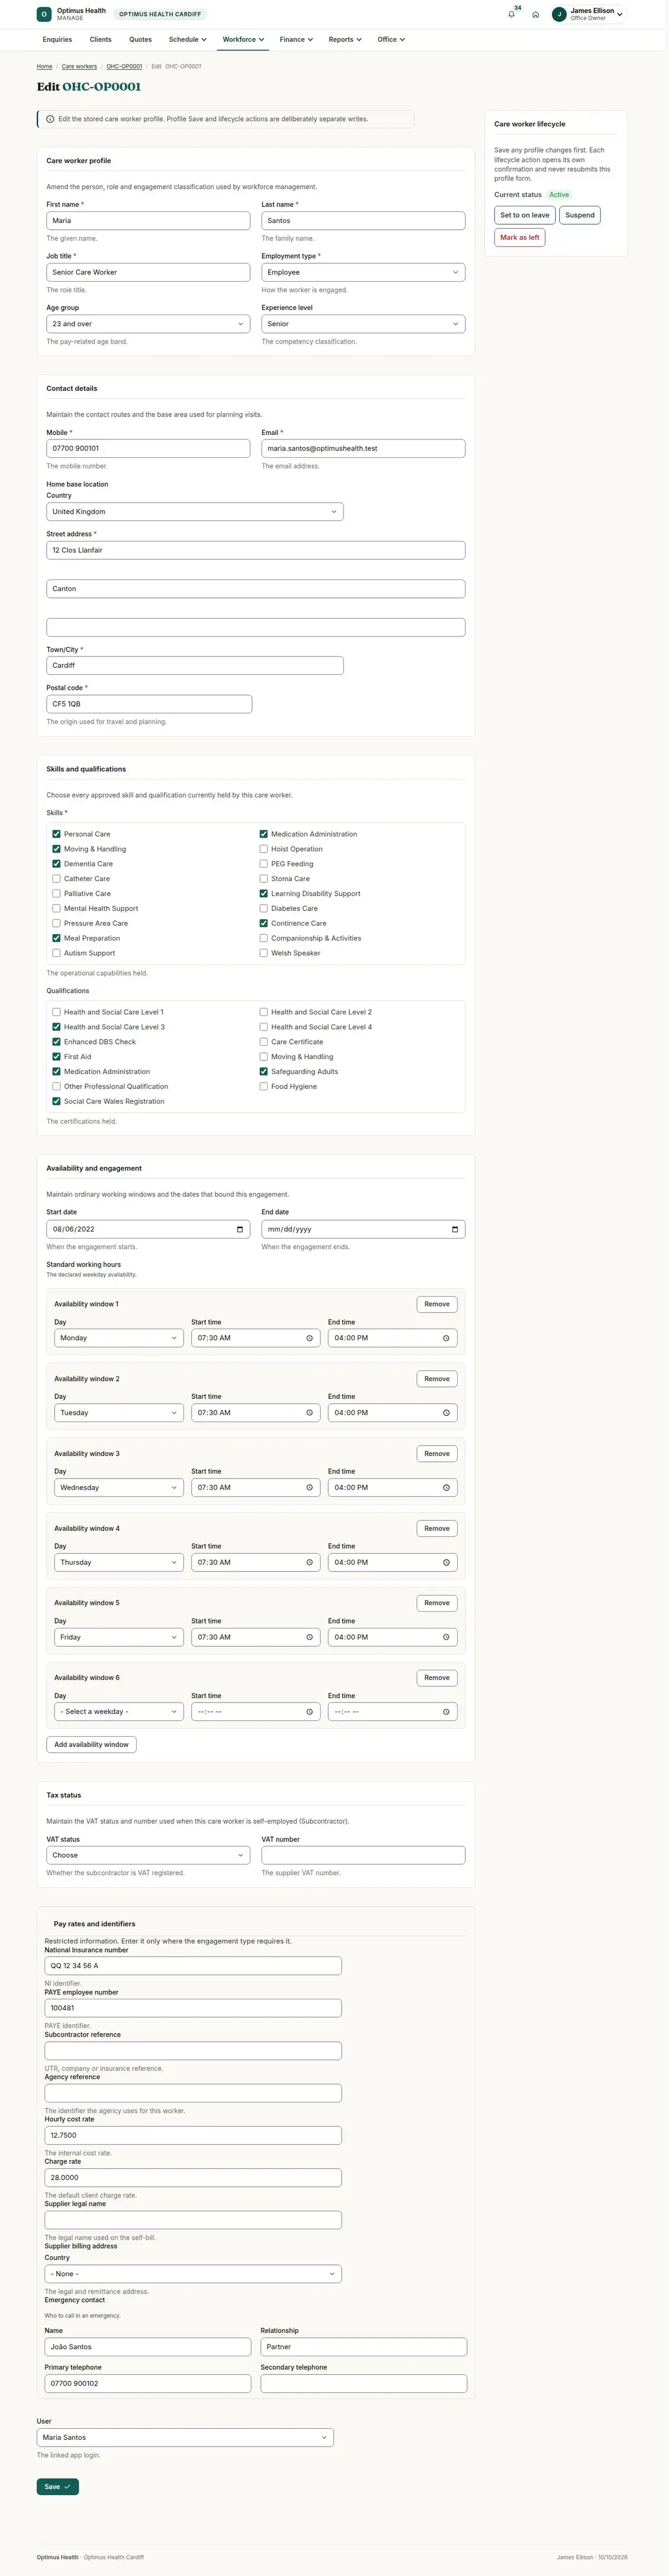This screenshot has height=2576, width=669.
Task: Tick the Food Hygiene qualification
Action: [263, 1086]
